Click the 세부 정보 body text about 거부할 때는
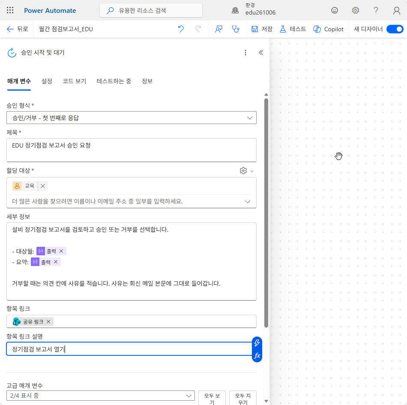 coord(116,284)
